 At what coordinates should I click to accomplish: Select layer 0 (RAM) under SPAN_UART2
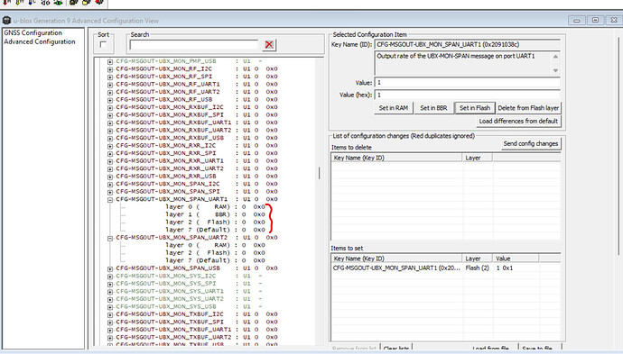215,245
